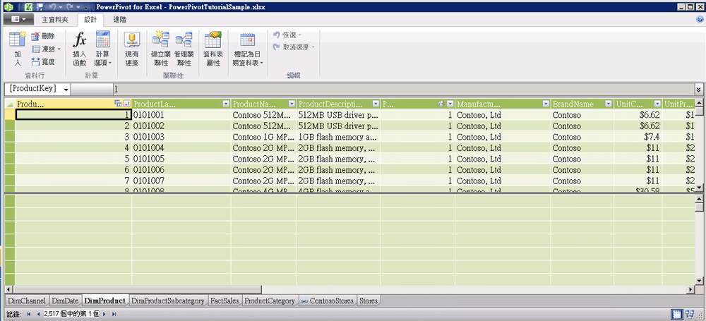Switch to the Stores sheet tab
The height and width of the screenshot is (321, 706).
point(368,301)
